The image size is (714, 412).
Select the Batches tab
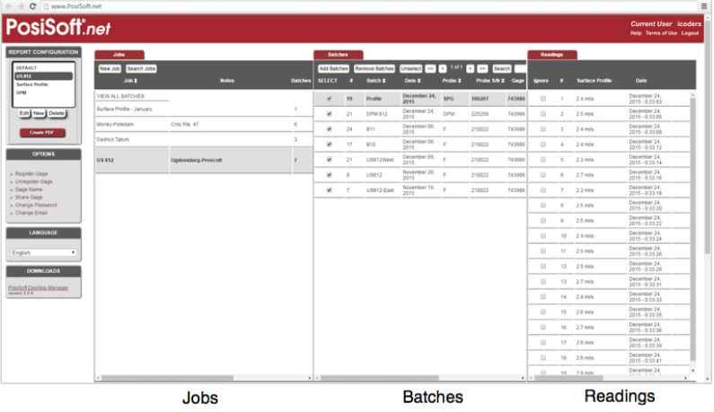pos(338,55)
